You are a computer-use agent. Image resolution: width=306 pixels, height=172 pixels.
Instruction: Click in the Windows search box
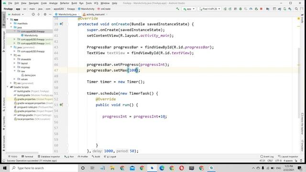[x=44, y=168]
